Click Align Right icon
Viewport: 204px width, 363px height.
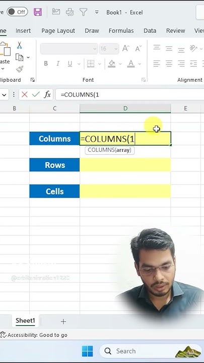tap(181, 64)
